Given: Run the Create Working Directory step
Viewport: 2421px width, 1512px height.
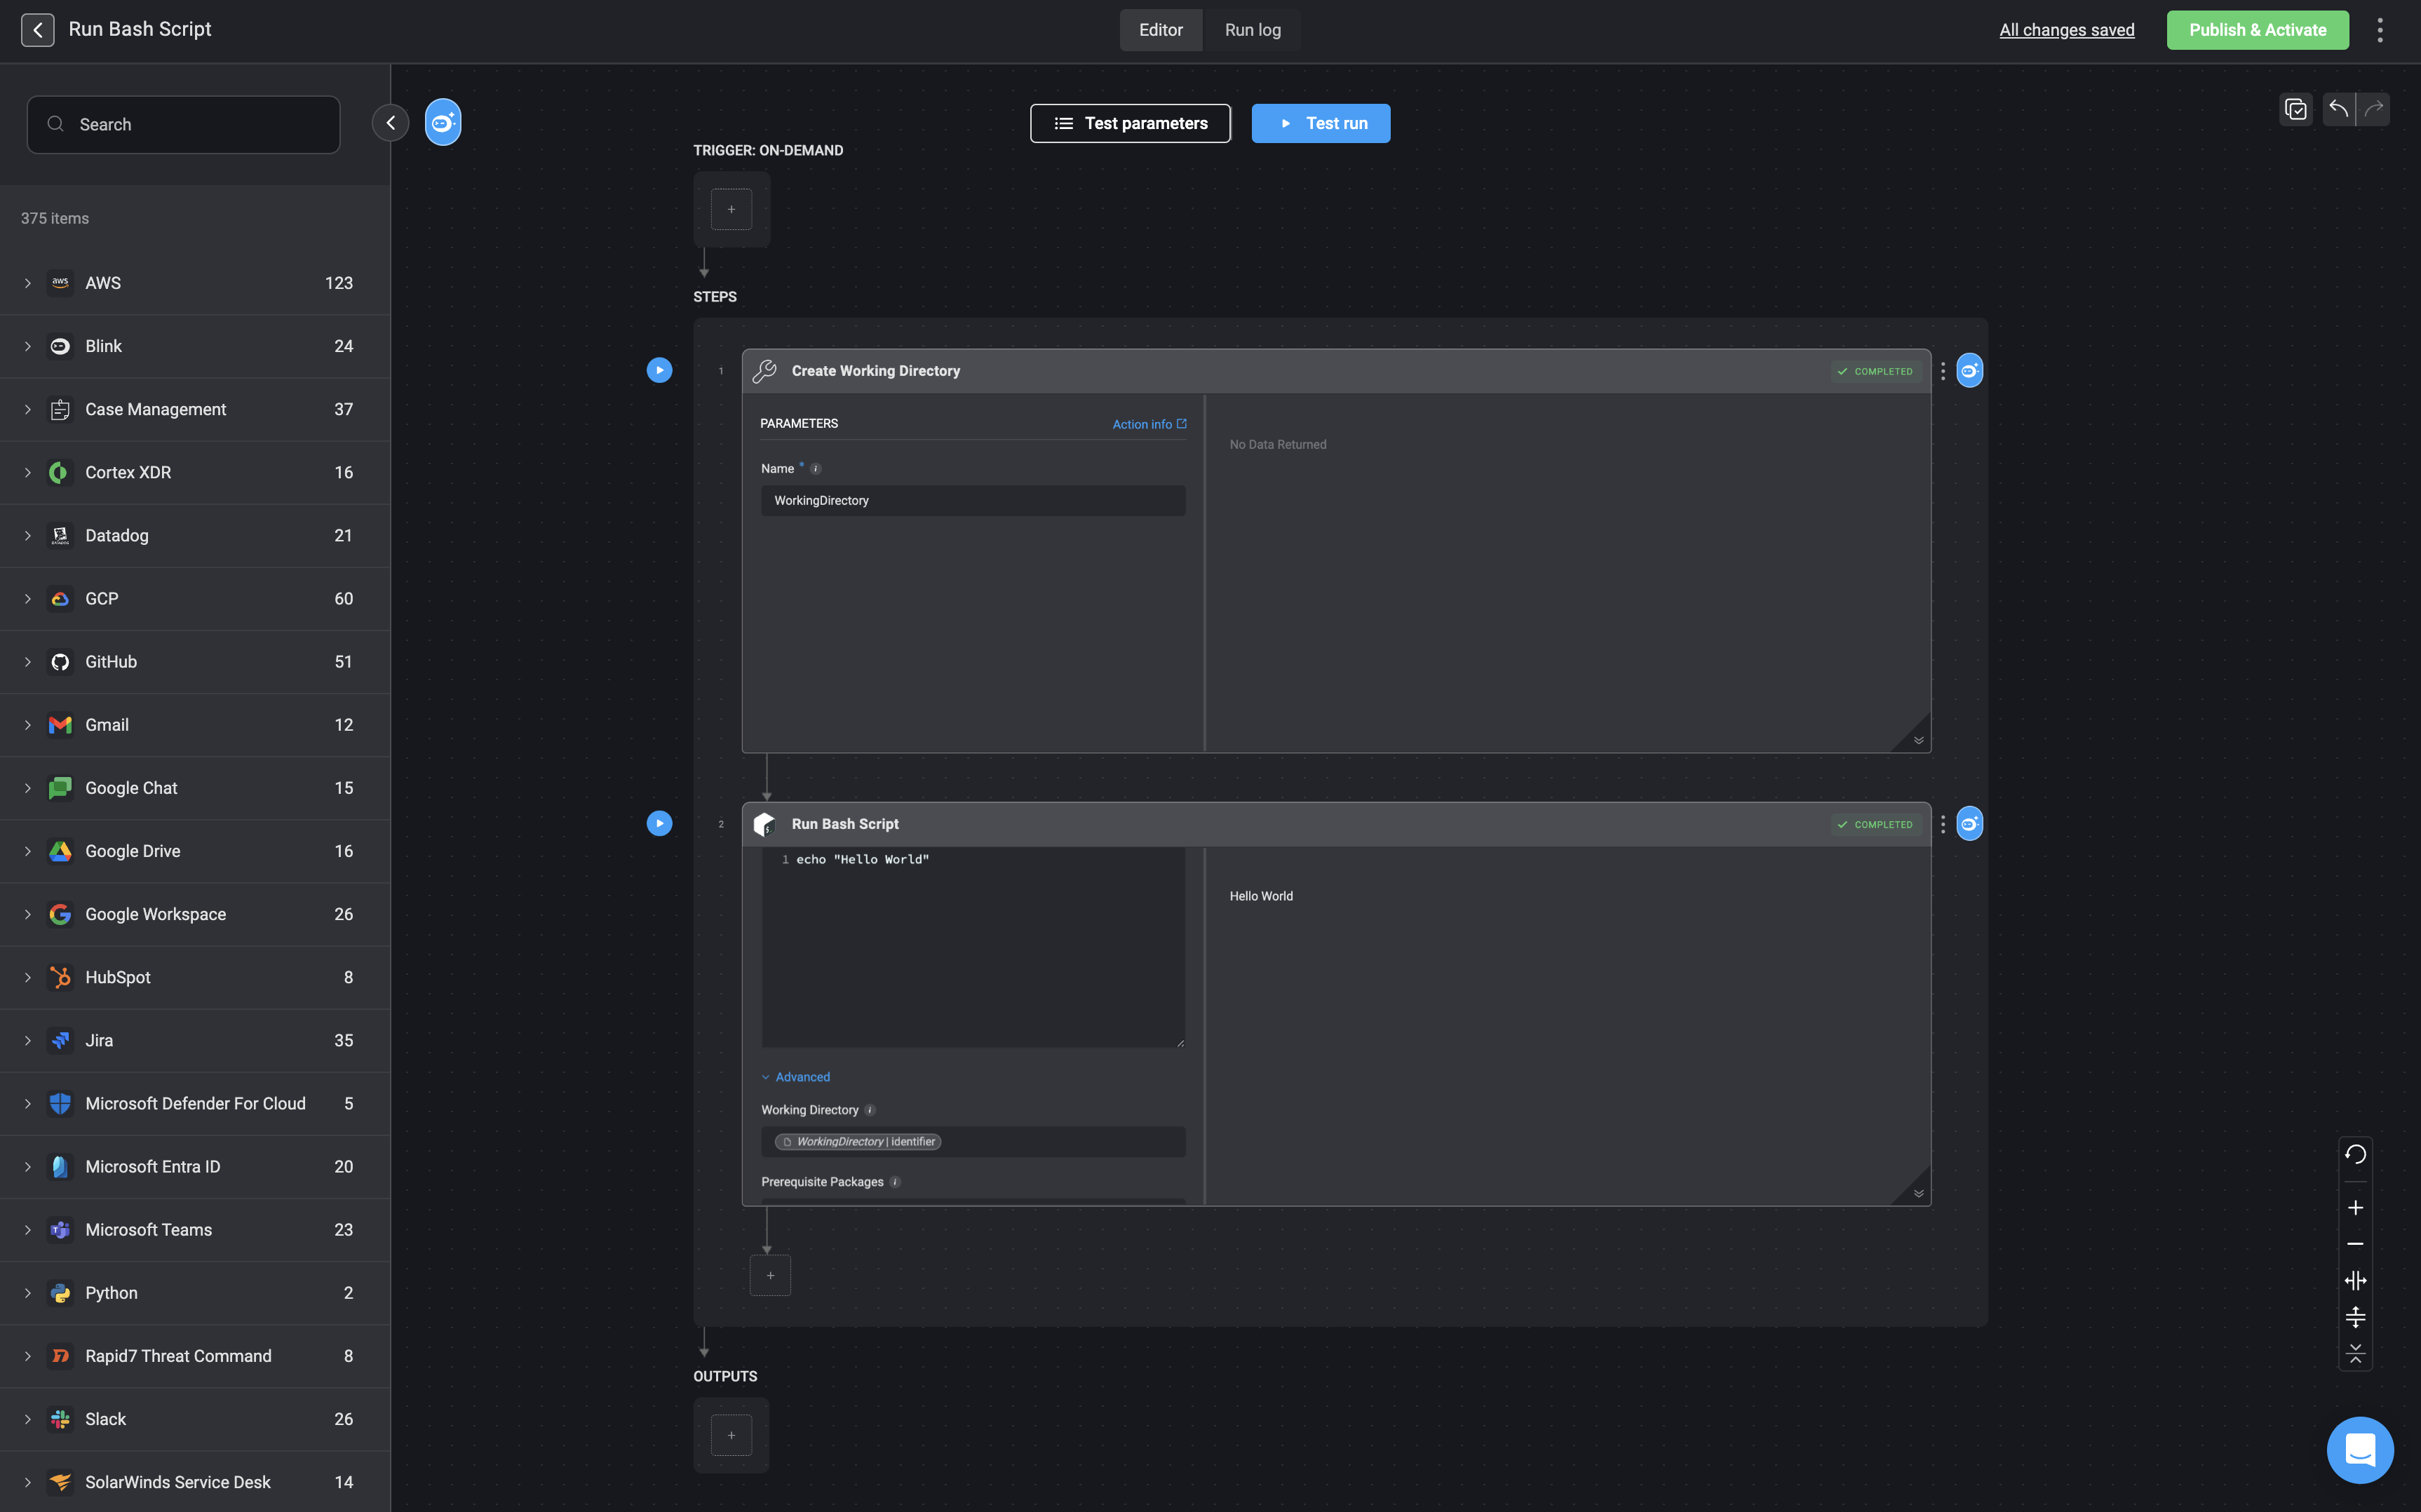Looking at the screenshot, I should coord(659,370).
